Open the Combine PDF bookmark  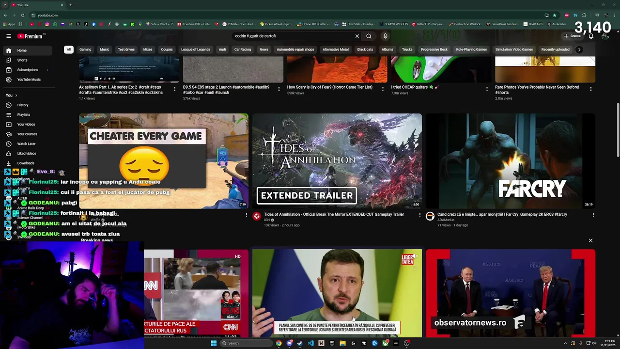coord(194,24)
